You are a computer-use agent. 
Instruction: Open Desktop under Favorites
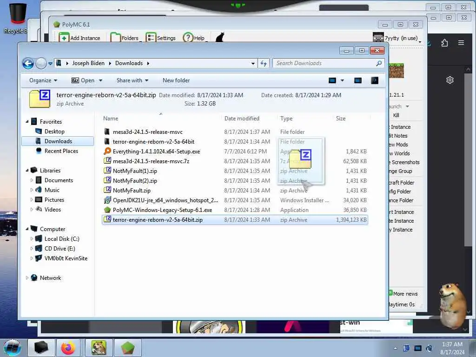coord(54,132)
